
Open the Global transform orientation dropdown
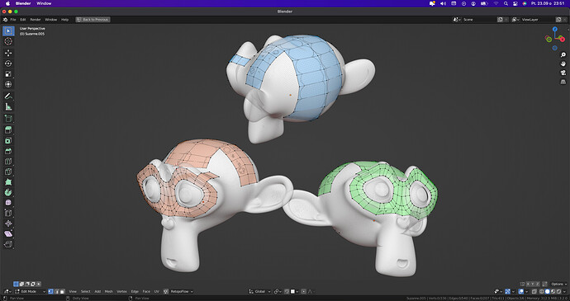259,292
